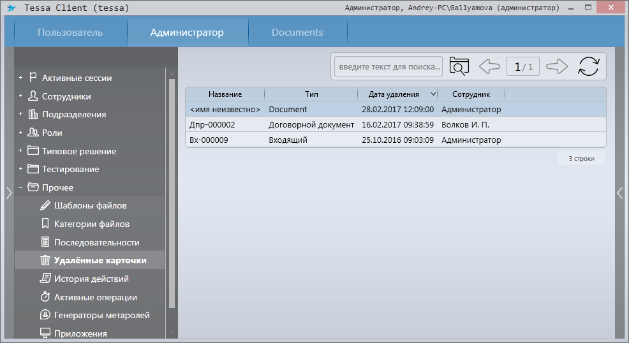Click the stopwatch icon for Активные операции
The height and width of the screenshot is (343, 629).
[45, 297]
